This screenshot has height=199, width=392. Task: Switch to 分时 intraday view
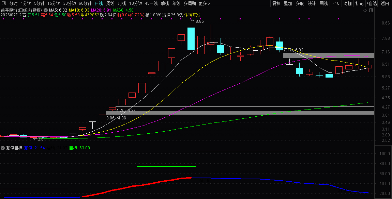click(14, 3)
